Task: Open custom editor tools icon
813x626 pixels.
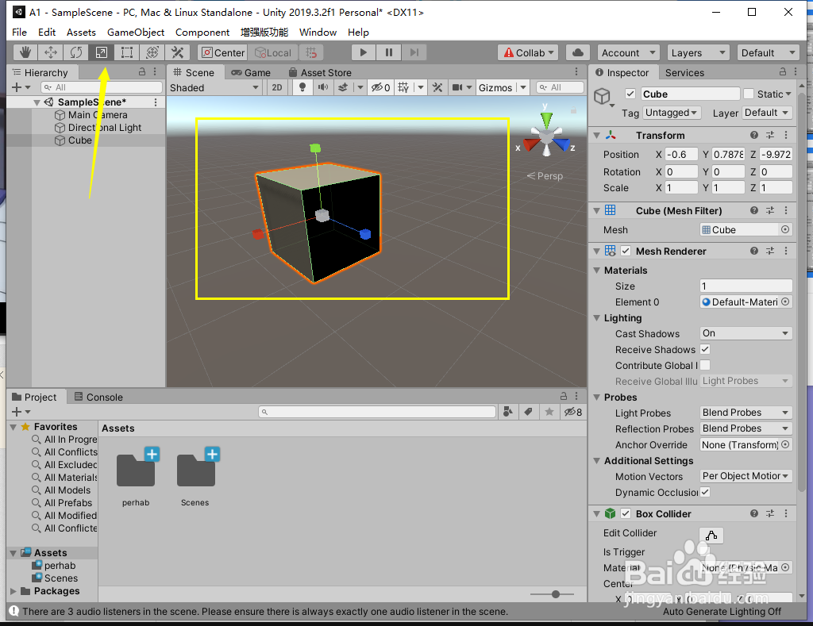Action: coord(177,52)
